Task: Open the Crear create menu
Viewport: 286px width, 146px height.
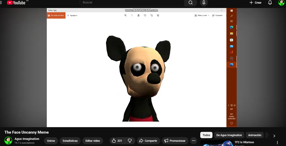Action: tap(255, 3)
